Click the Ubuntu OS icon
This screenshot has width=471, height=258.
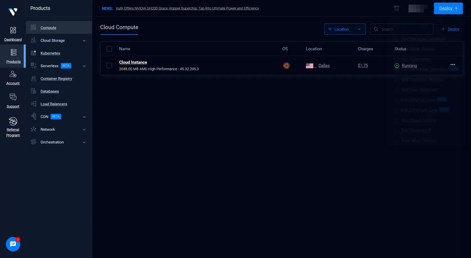pos(286,66)
